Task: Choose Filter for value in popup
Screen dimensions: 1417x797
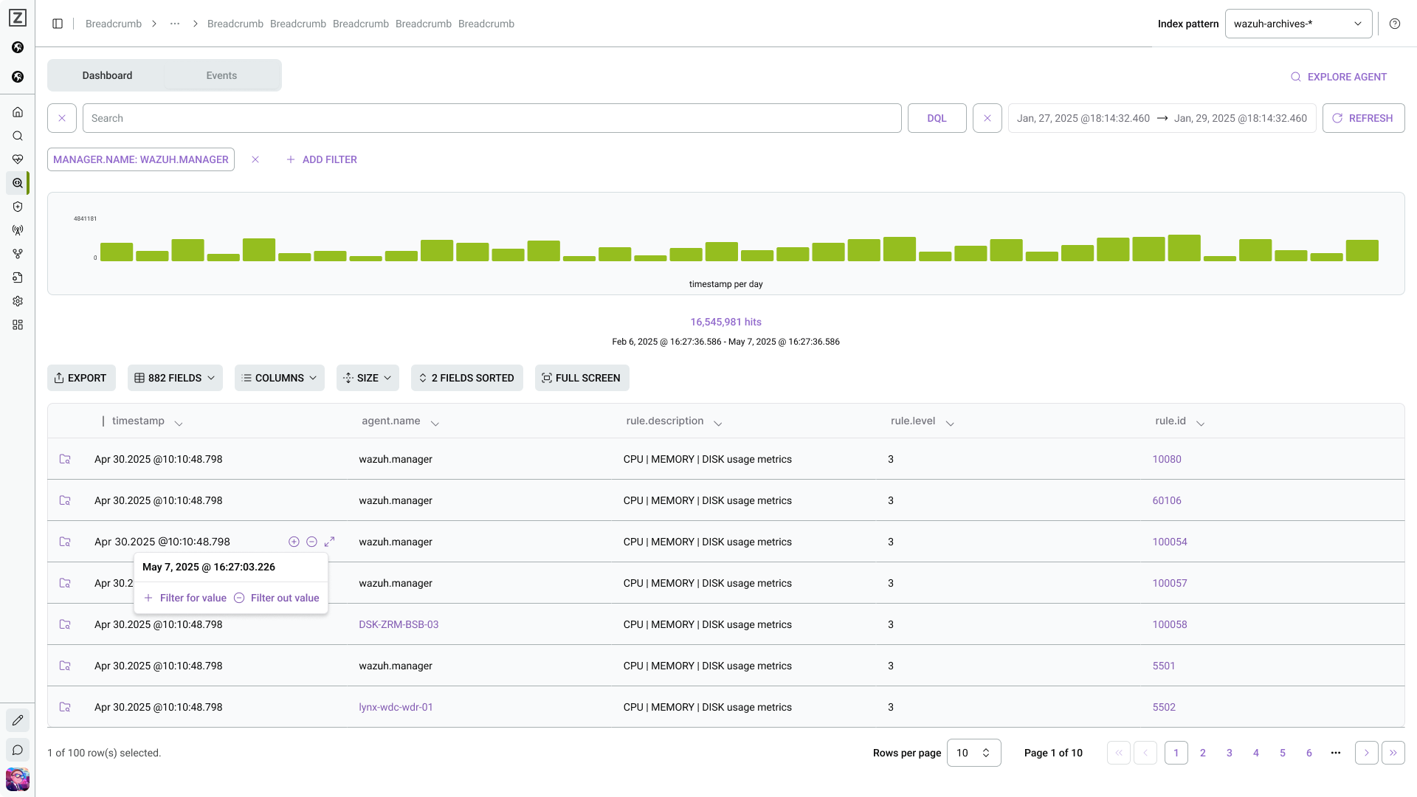Action: point(185,598)
